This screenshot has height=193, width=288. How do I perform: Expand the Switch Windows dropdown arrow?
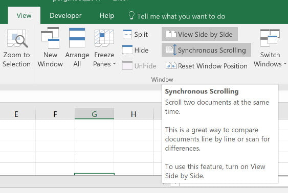pyautogui.click(x=285, y=64)
